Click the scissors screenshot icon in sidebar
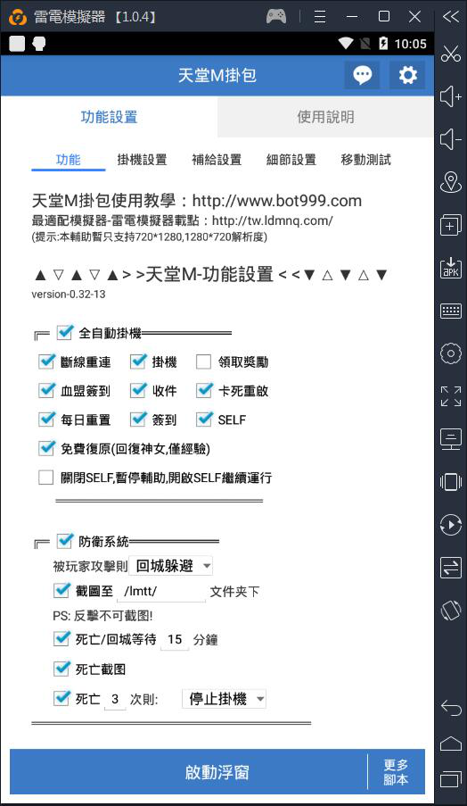The width and height of the screenshot is (467, 806). point(451,53)
